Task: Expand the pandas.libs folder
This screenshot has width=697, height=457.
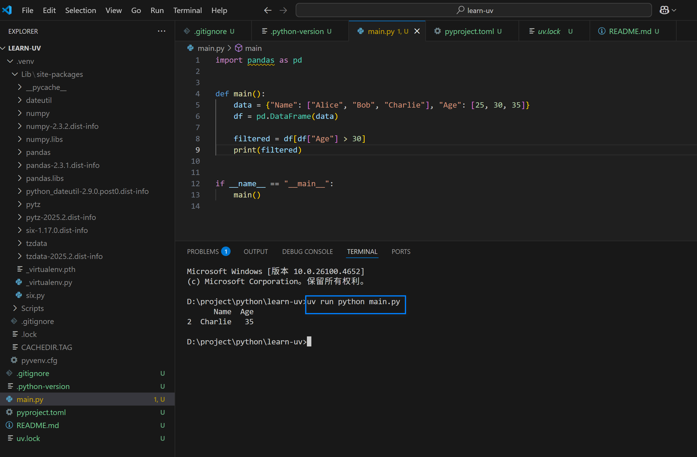Action: [87, 178]
